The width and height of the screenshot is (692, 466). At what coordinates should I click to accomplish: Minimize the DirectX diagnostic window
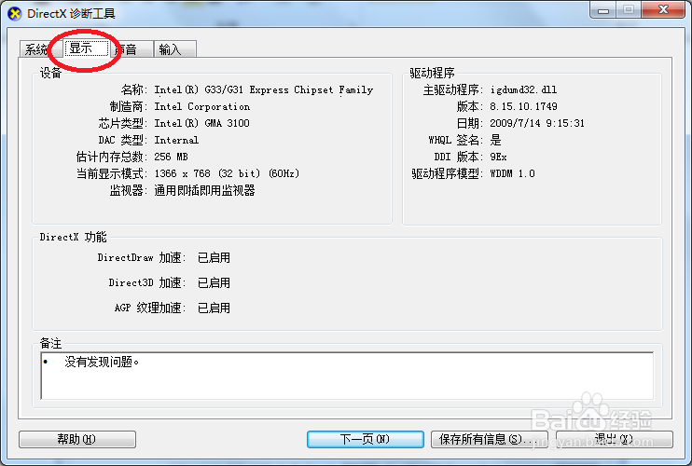(603, 10)
